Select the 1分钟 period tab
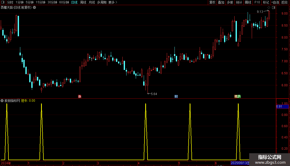 click(x=20, y=2)
